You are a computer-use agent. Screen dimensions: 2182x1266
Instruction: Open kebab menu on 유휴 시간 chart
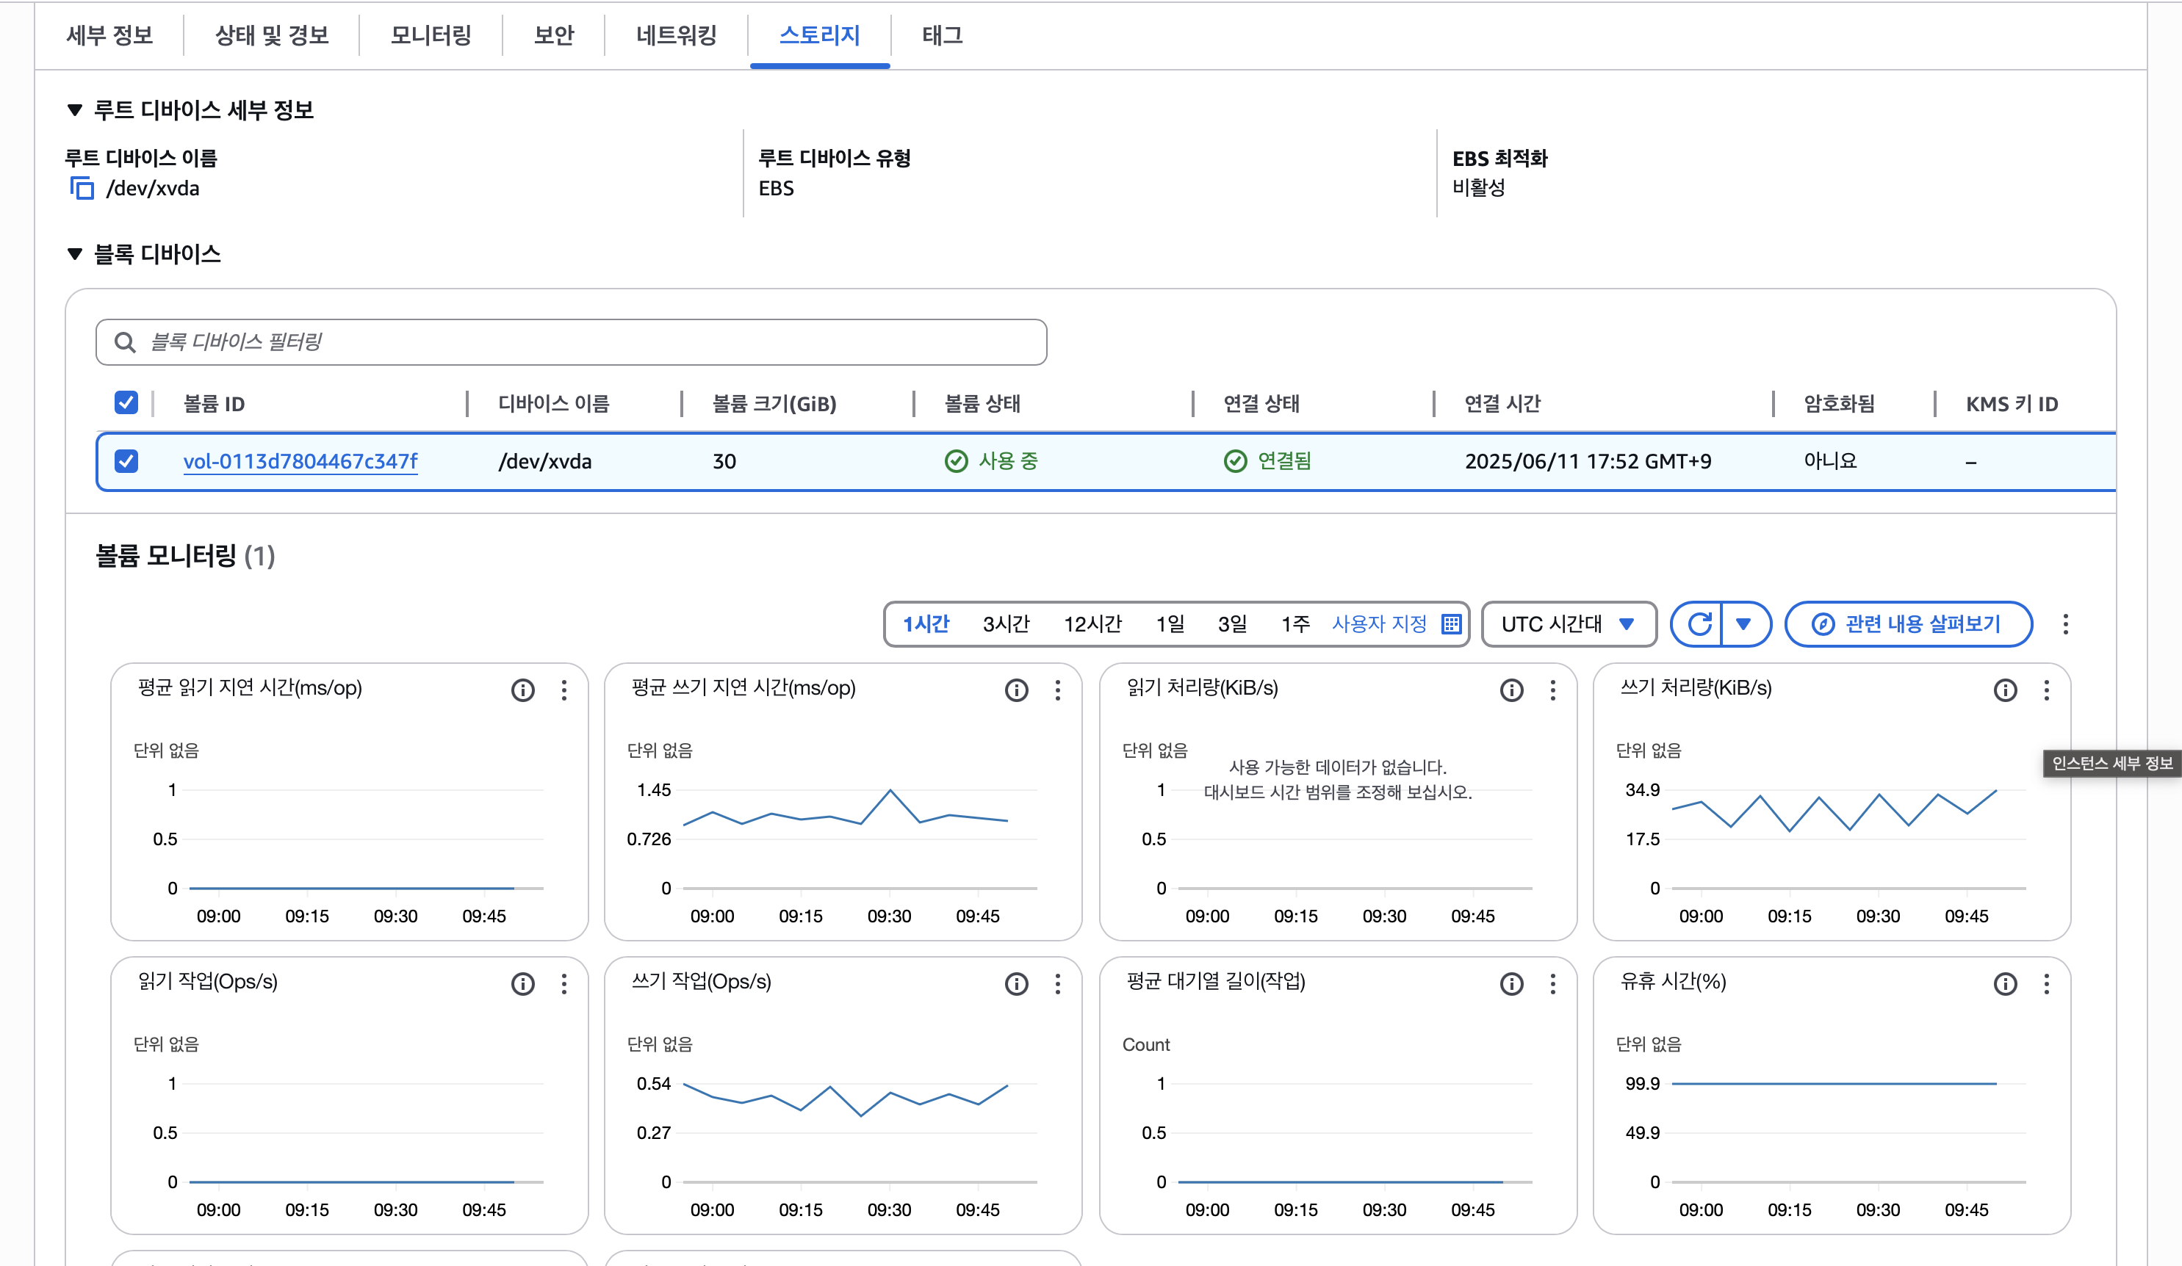click(x=2046, y=984)
